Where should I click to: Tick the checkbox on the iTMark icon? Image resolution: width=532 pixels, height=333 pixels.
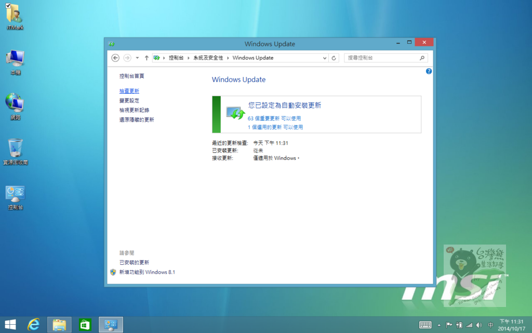coord(8,5)
